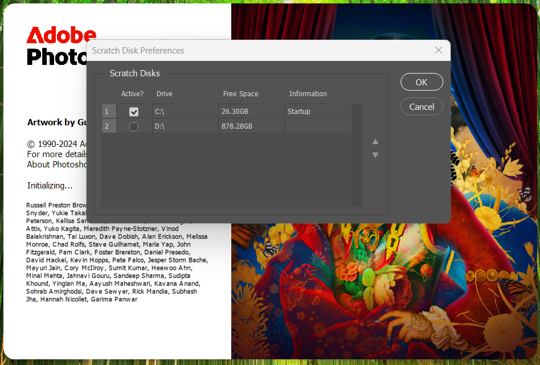Move selected disk up with arrow
The image size is (540, 365).
(x=375, y=142)
